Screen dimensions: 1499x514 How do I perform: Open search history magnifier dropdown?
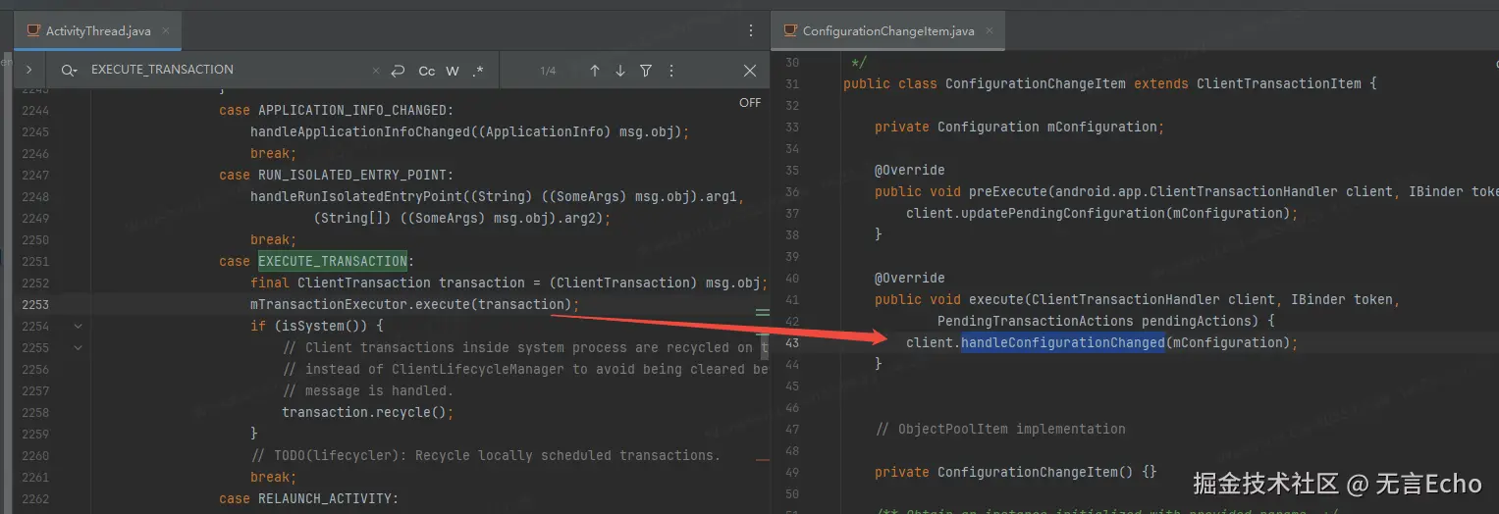(69, 71)
